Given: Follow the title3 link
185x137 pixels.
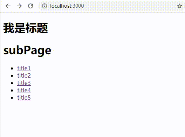Looking at the screenshot, I should pyautogui.click(x=24, y=83).
